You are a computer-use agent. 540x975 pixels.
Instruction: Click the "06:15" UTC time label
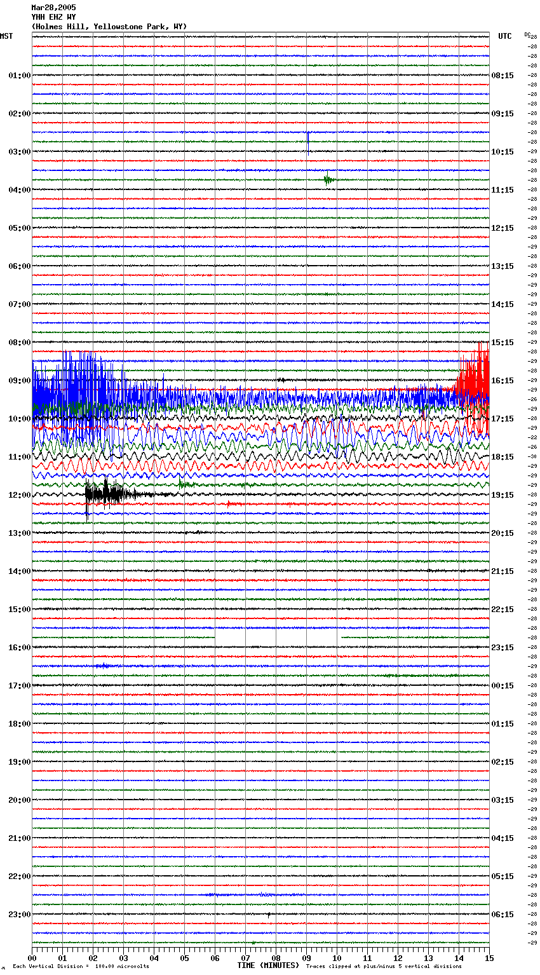pos(503,915)
